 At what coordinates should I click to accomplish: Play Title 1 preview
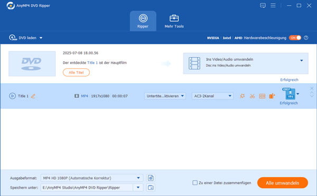(x=12, y=96)
